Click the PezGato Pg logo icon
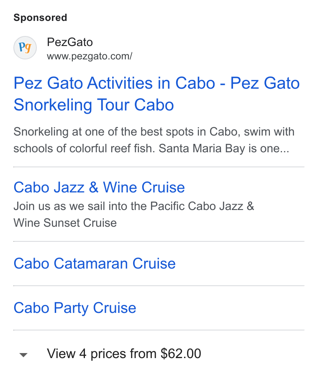The image size is (318, 379). (25, 48)
